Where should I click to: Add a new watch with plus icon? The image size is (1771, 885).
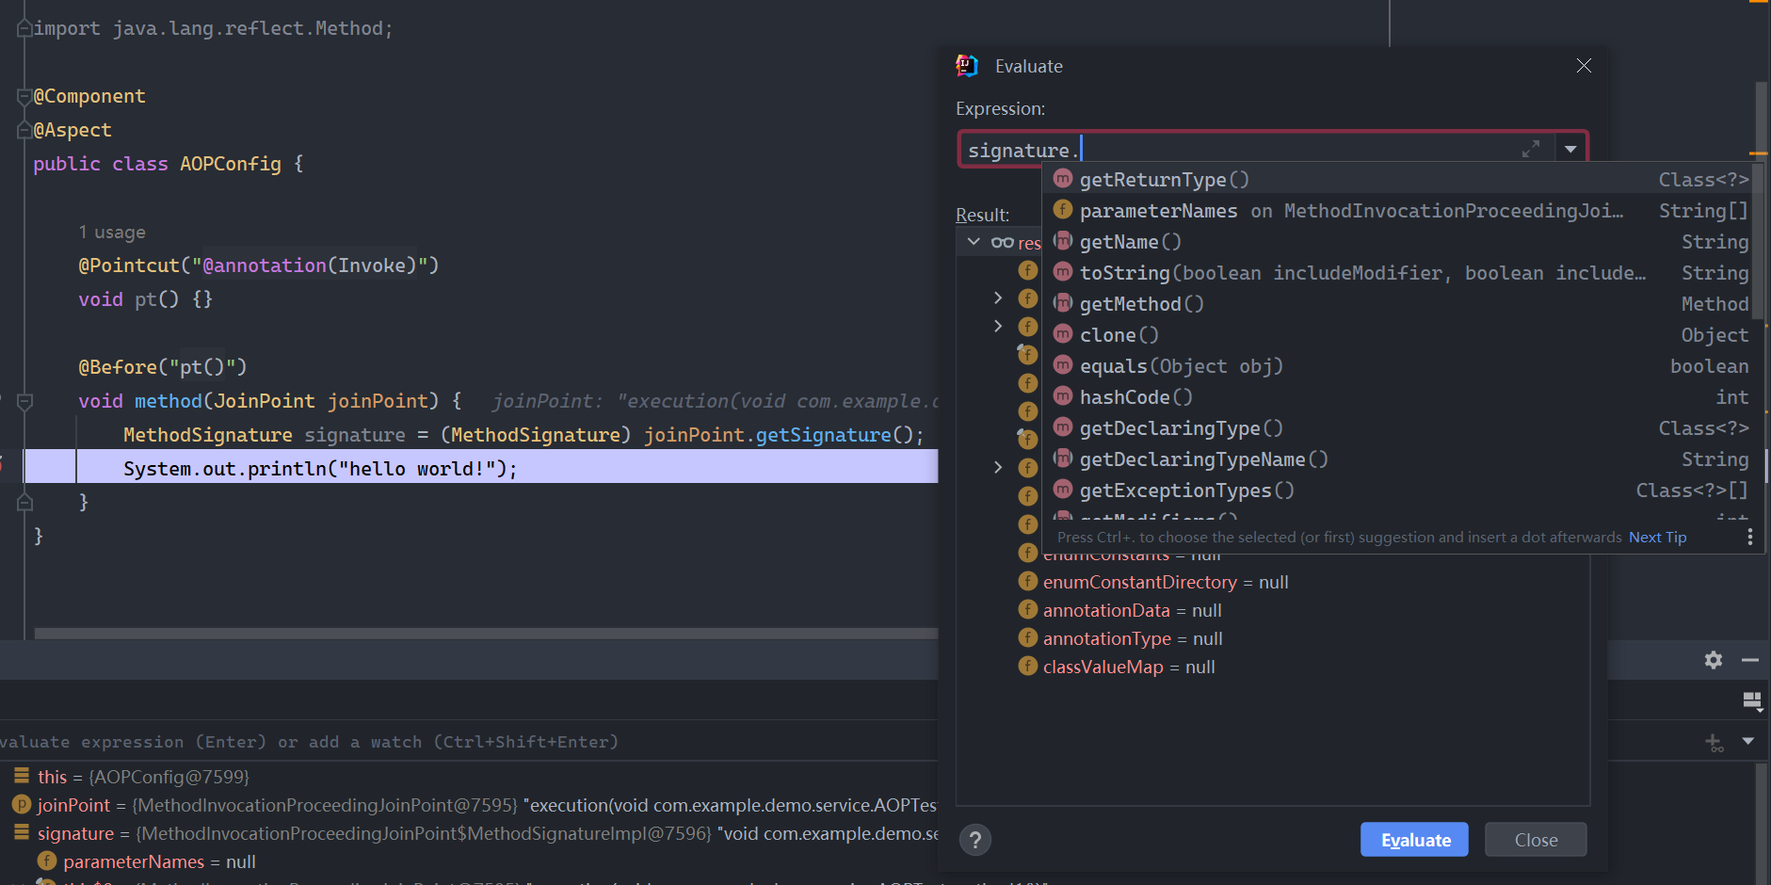(1714, 742)
